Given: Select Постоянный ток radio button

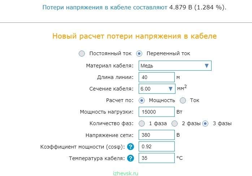Looking at the screenshot, I should (82, 53).
